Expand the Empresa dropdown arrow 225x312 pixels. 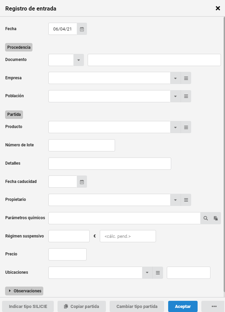click(x=176, y=78)
